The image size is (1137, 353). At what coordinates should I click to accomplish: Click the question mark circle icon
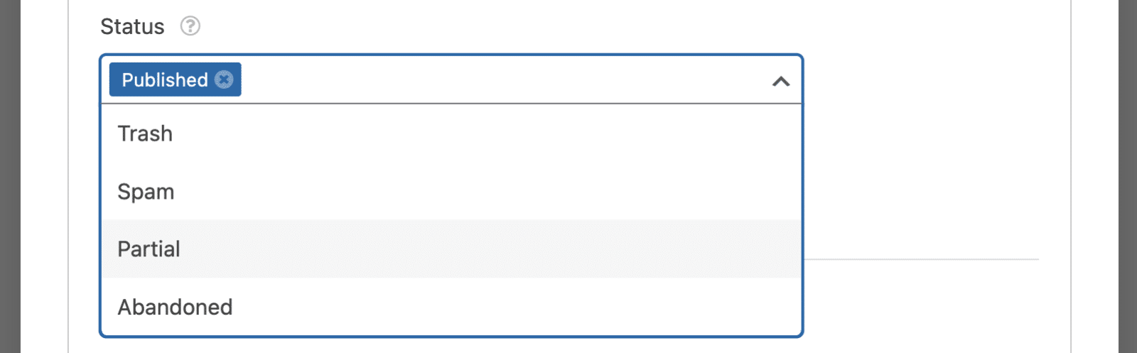pos(190,26)
